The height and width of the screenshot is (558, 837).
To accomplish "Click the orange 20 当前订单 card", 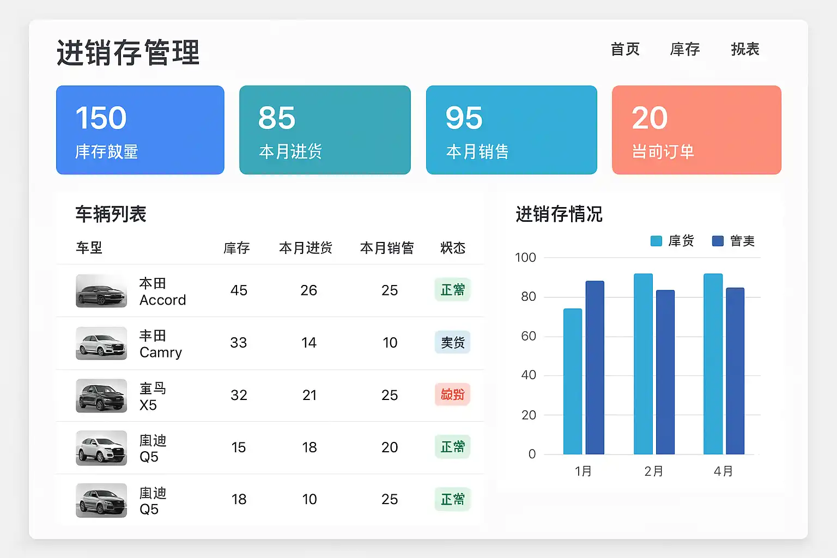I will pyautogui.click(x=696, y=130).
